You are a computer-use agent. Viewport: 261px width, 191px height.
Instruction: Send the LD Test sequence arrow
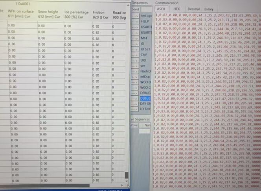[x=134, y=109]
